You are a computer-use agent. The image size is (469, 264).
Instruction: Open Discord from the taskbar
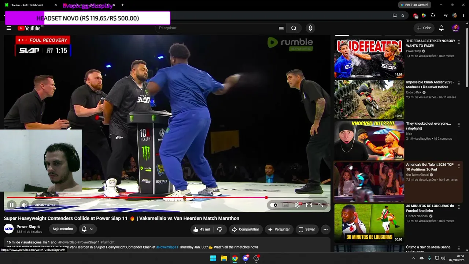click(x=245, y=258)
